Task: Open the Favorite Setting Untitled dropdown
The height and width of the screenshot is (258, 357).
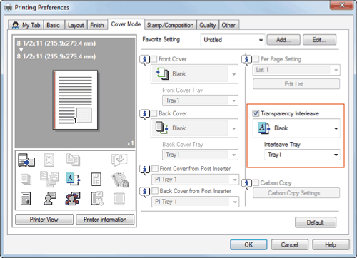Action: coord(233,40)
